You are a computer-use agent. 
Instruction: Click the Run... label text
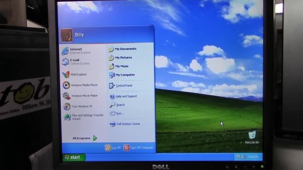click(x=120, y=113)
